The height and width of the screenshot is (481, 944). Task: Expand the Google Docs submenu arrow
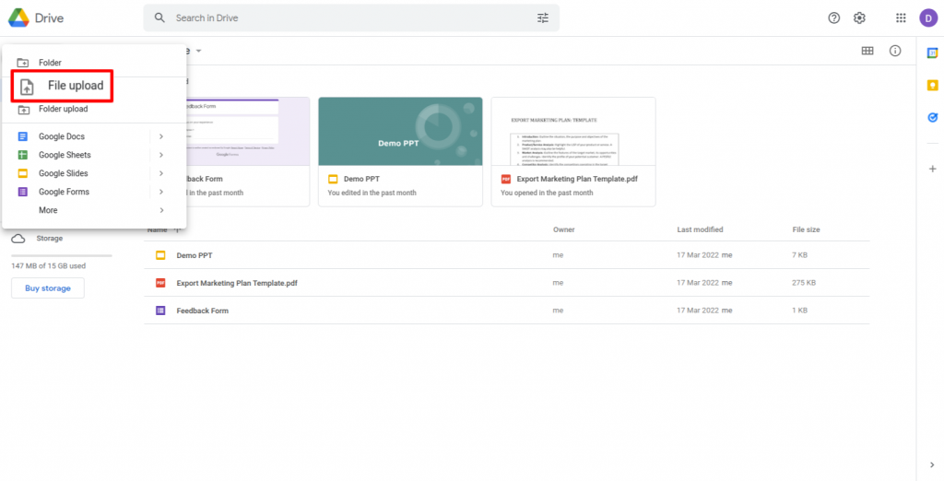(160, 136)
